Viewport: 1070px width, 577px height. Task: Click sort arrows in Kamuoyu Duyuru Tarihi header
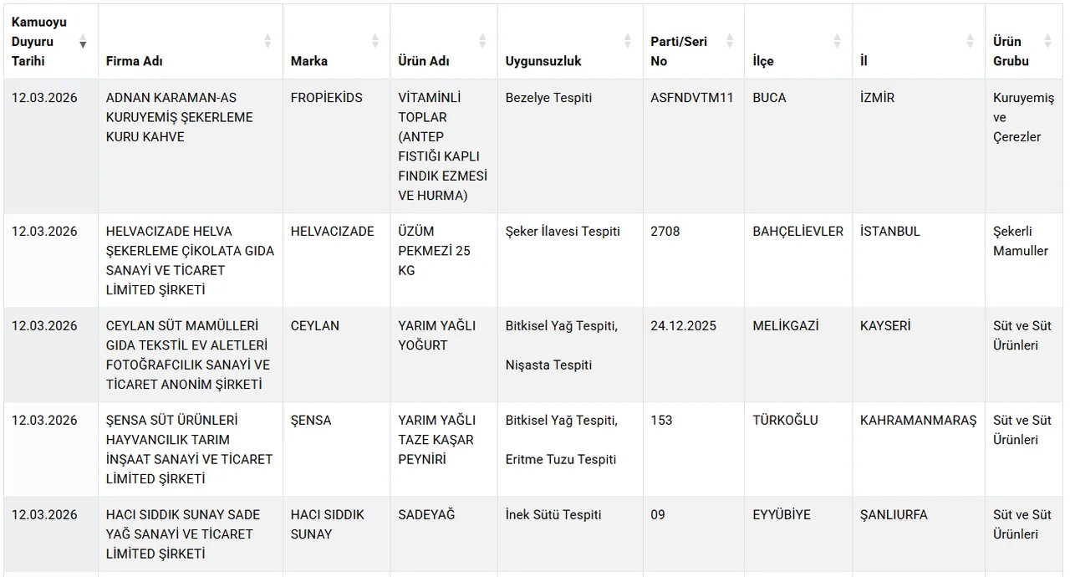[x=83, y=41]
